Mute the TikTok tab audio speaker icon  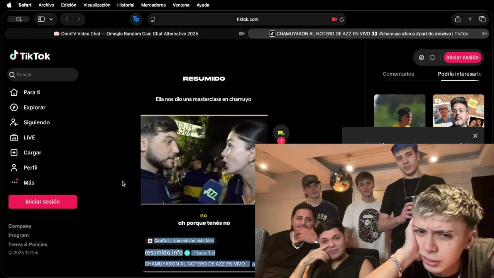click(484, 34)
